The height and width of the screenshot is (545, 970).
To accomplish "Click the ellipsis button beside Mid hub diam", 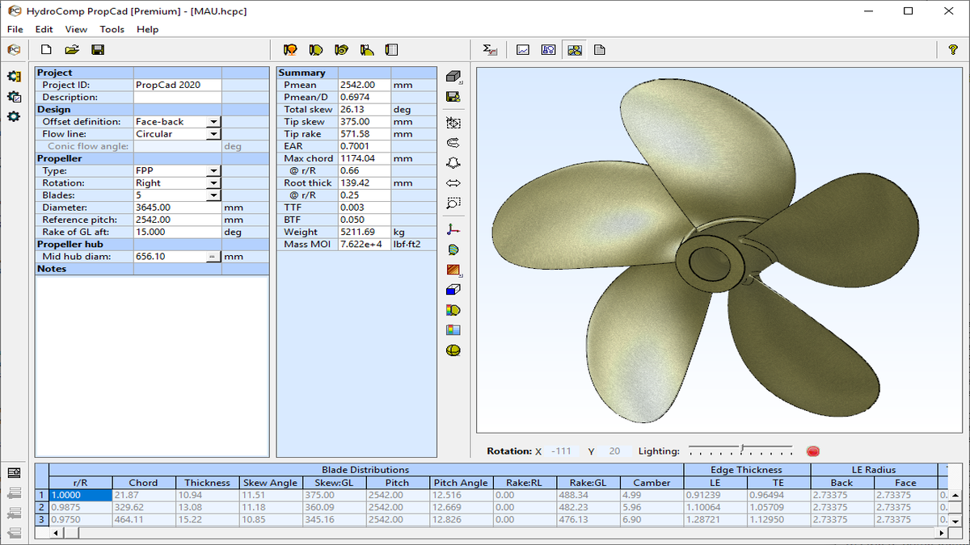I will pos(213,257).
